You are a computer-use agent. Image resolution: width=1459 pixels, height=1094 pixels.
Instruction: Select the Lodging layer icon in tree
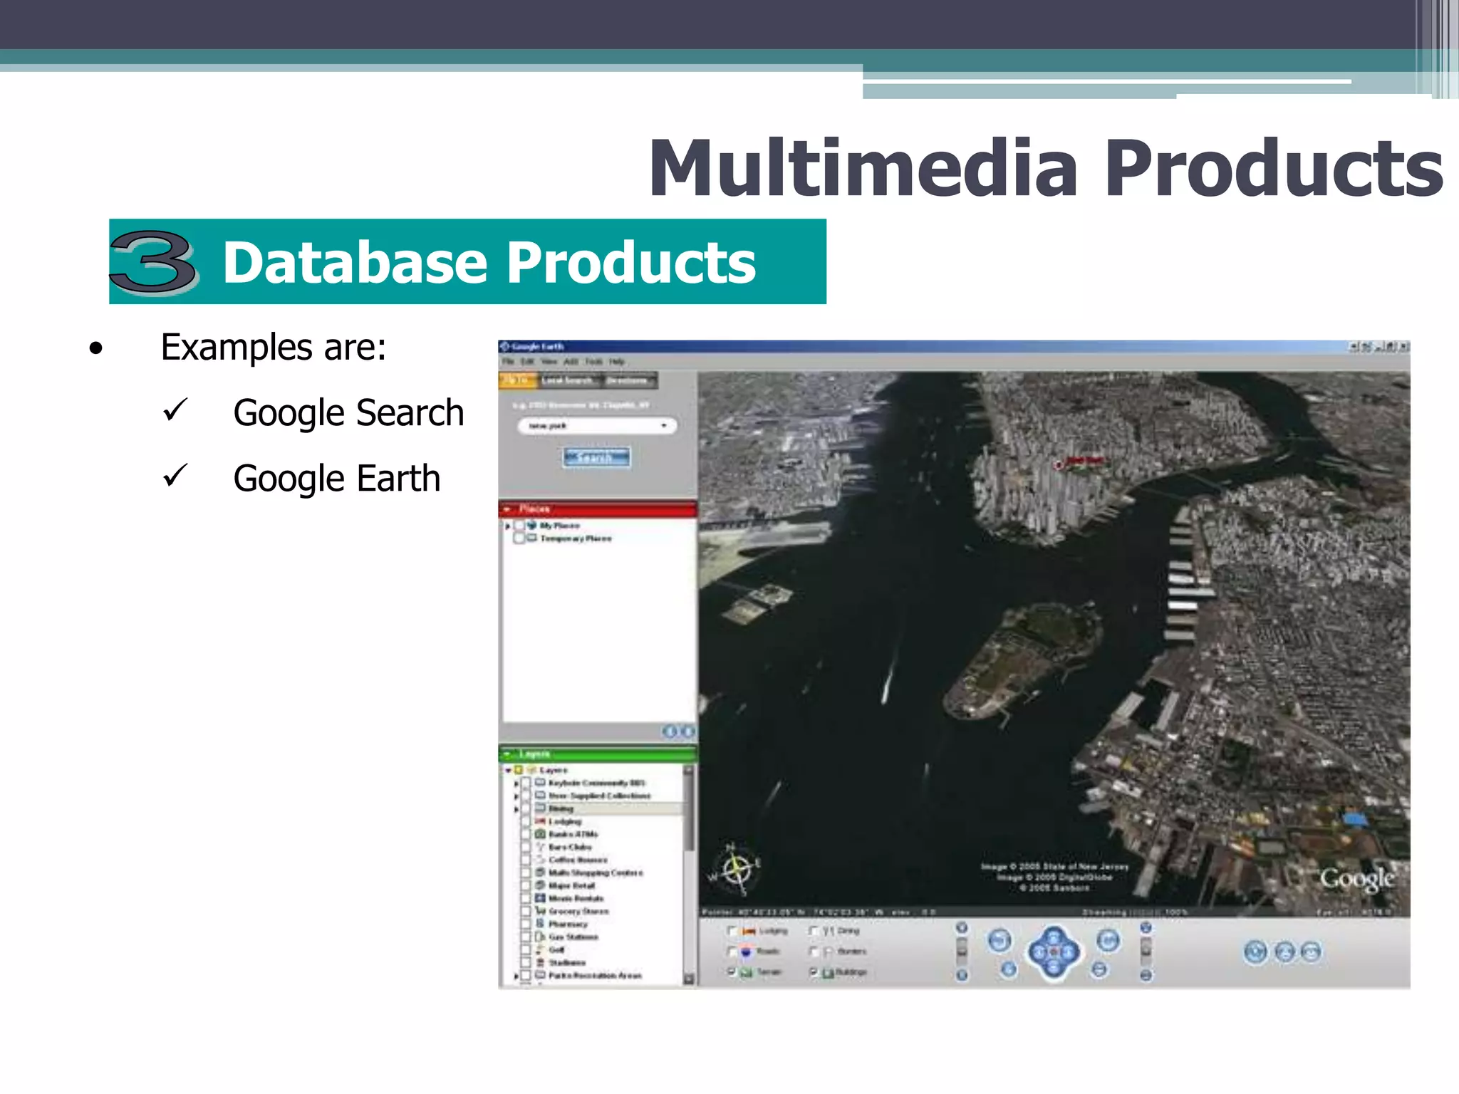[x=540, y=821]
